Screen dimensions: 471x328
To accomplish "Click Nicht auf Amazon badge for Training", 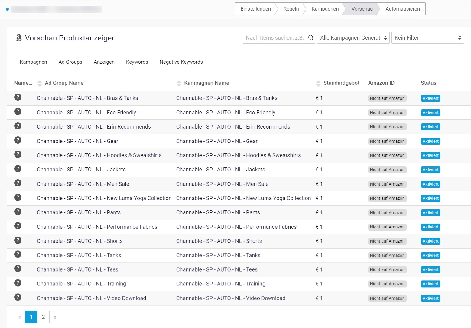I will pos(387,284).
